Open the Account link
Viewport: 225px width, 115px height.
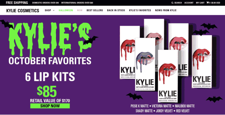click(x=189, y=3)
